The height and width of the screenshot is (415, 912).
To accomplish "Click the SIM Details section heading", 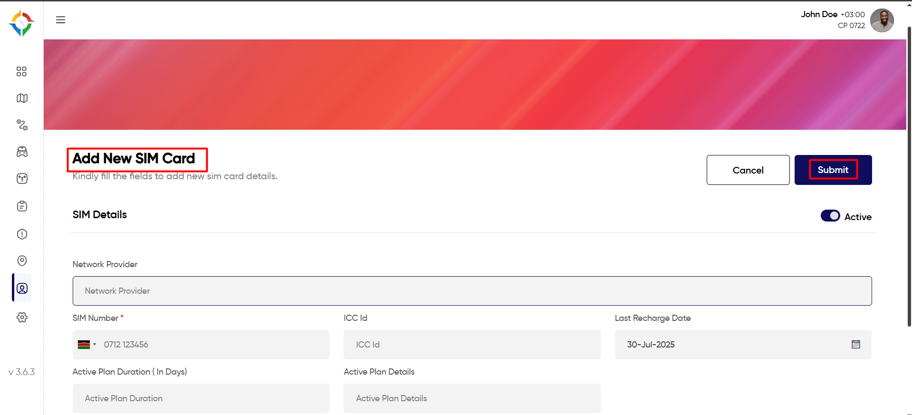I will (100, 214).
